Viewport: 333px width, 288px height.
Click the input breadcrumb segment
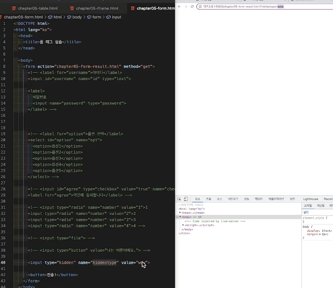(x=116, y=17)
